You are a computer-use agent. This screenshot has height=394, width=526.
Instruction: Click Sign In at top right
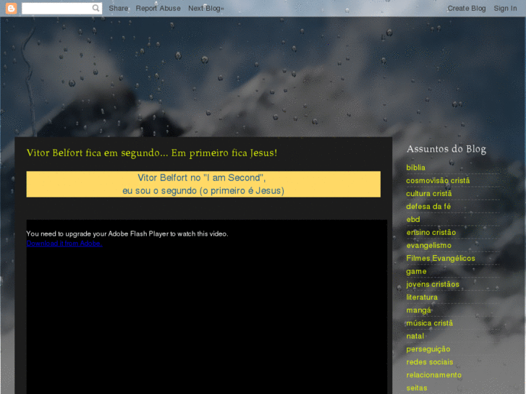point(505,9)
